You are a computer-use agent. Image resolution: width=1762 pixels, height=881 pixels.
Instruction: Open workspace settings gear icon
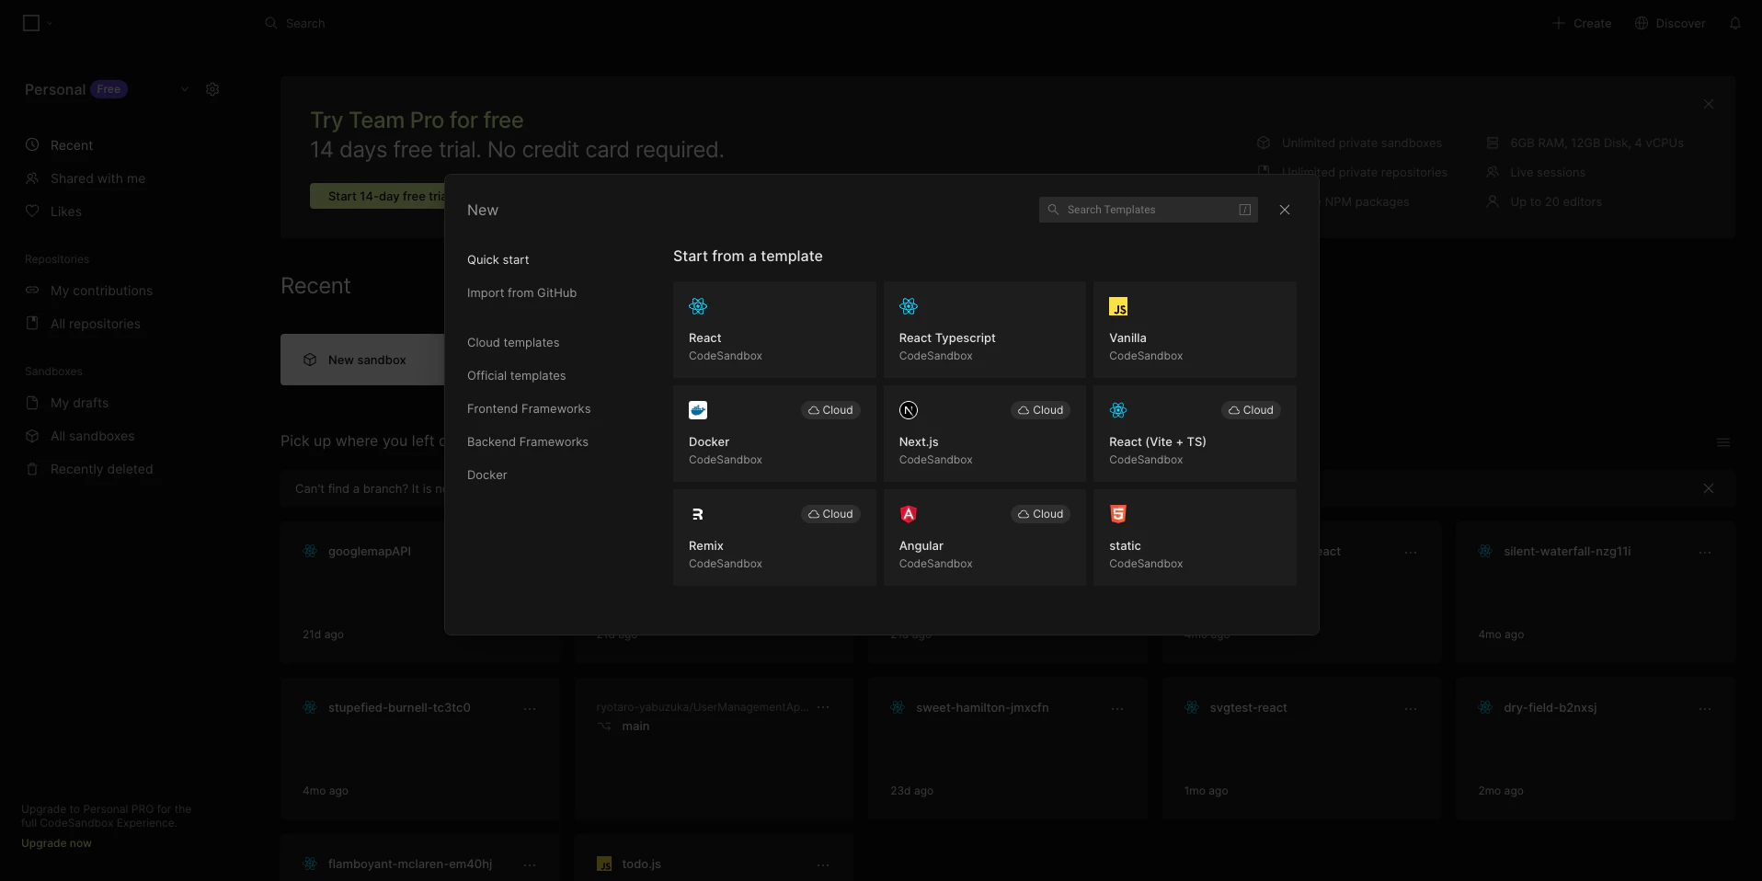click(212, 89)
